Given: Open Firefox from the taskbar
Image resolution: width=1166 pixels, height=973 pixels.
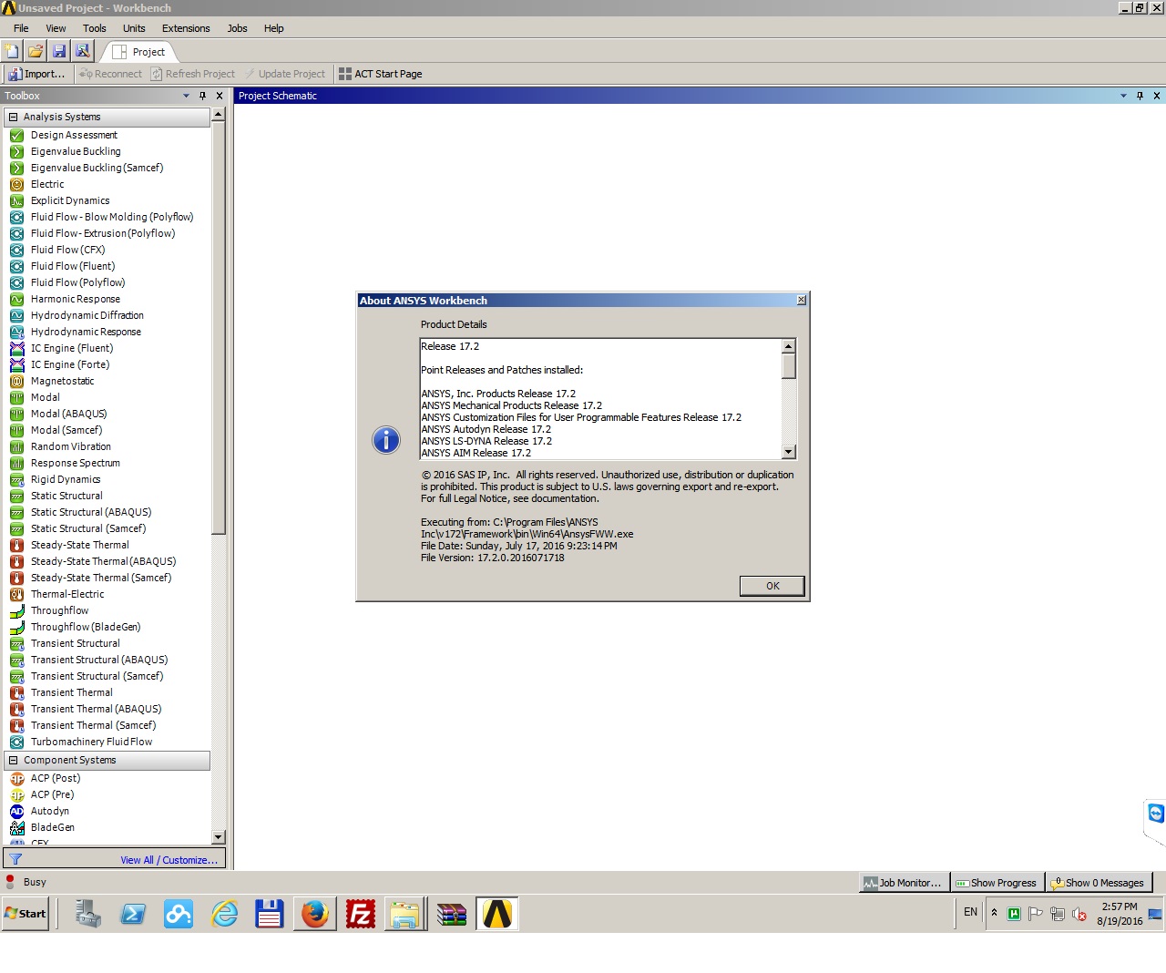Looking at the screenshot, I should click(315, 913).
